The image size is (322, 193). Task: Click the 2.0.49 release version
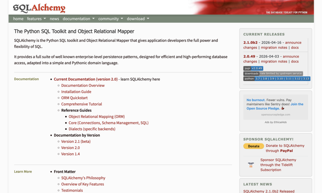point(249,56)
